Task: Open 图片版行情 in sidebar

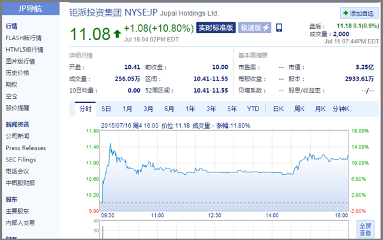Action: [x=20, y=61]
